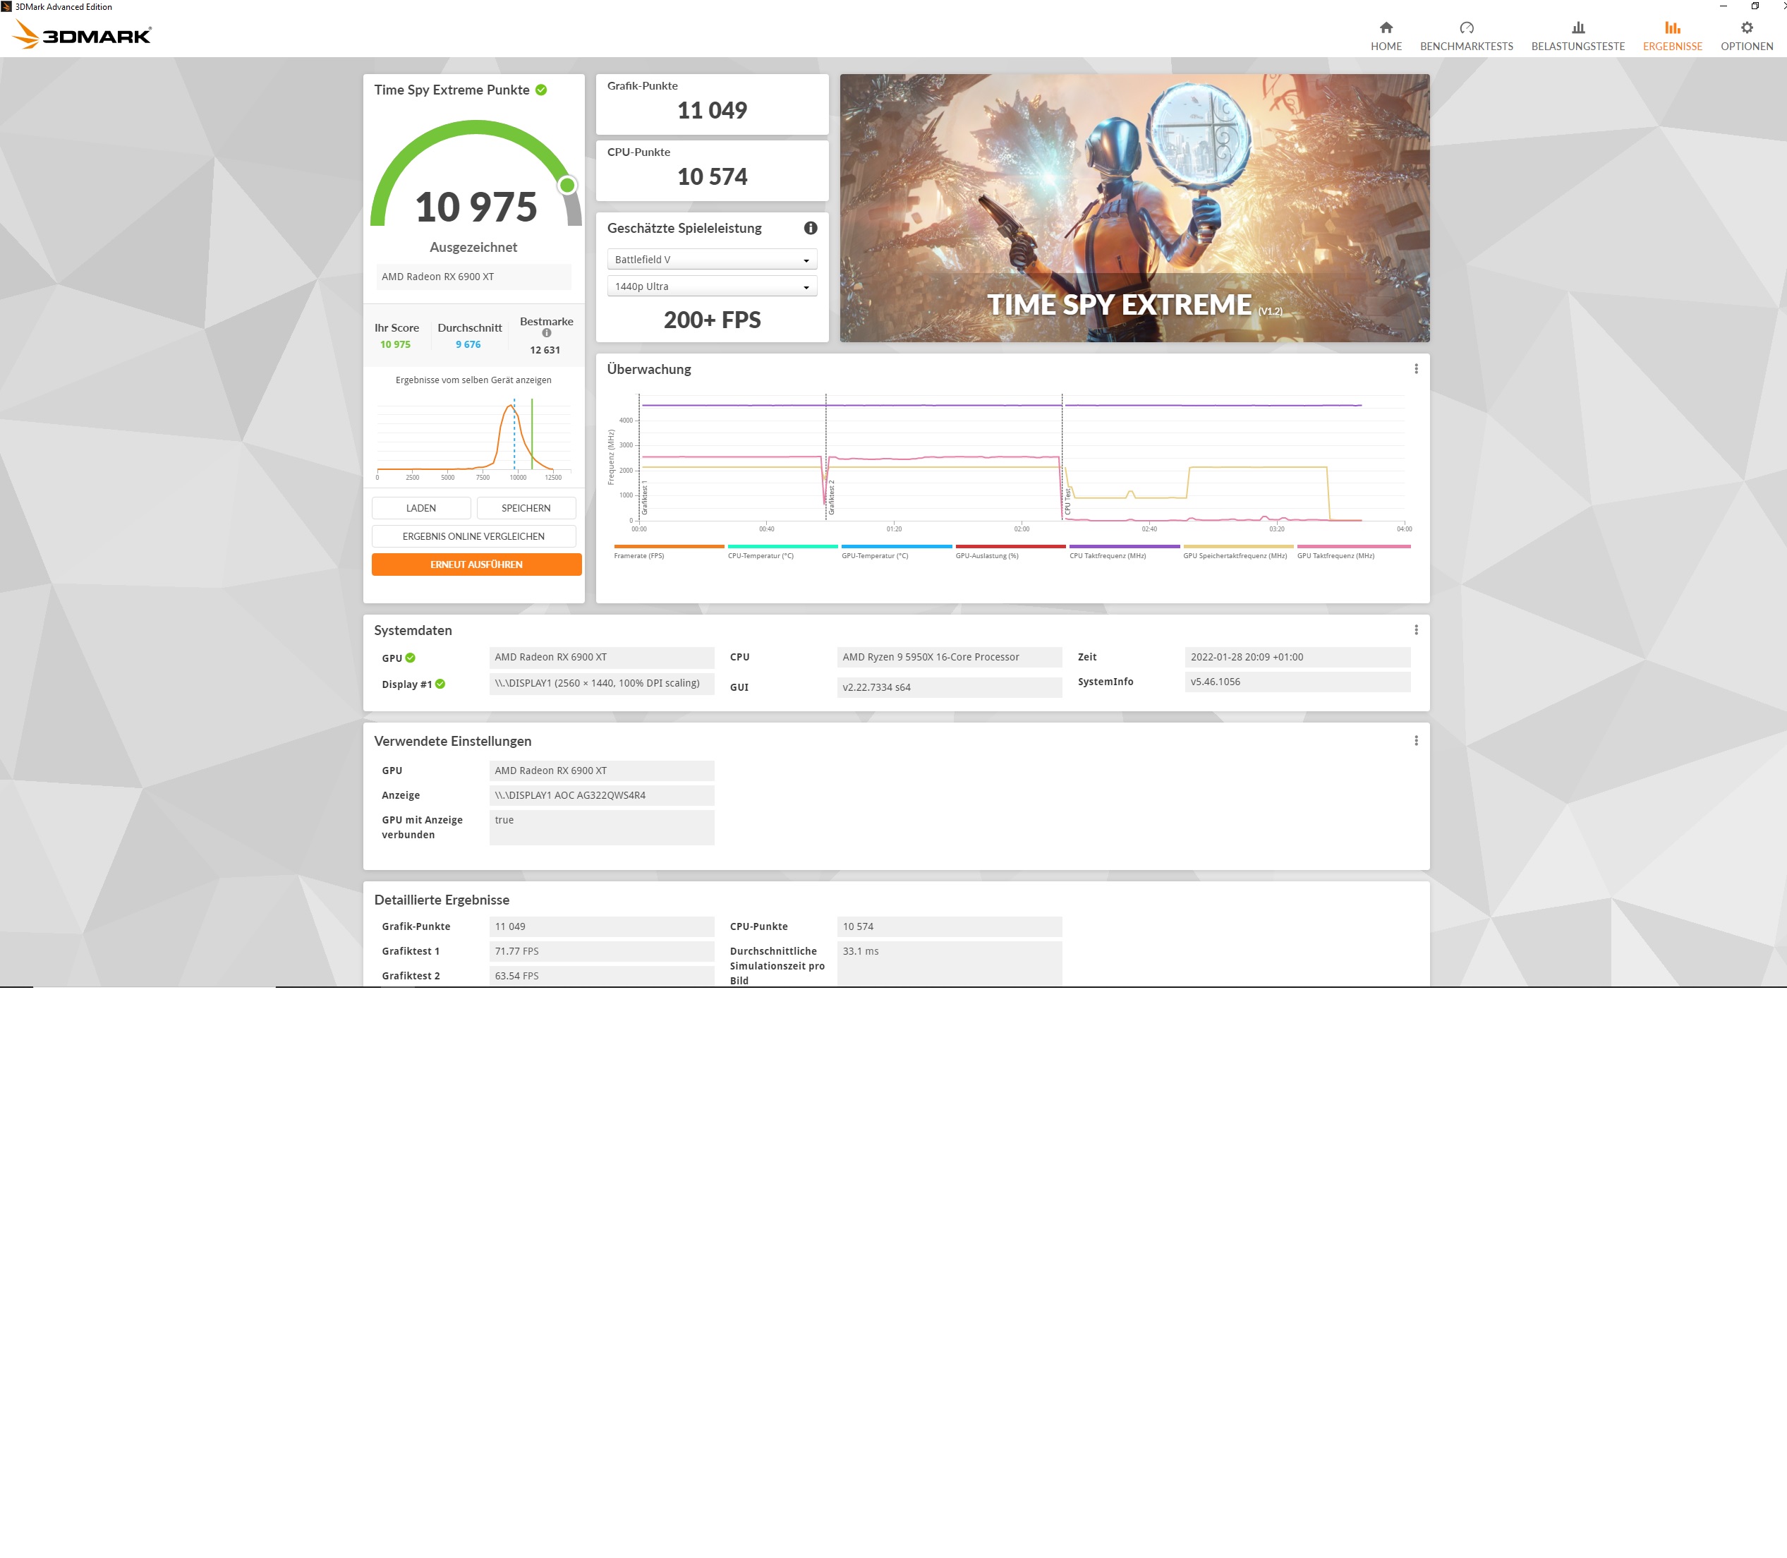
Task: Click the Grafiktest 1 marker in monitoring chart
Action: coord(645,497)
